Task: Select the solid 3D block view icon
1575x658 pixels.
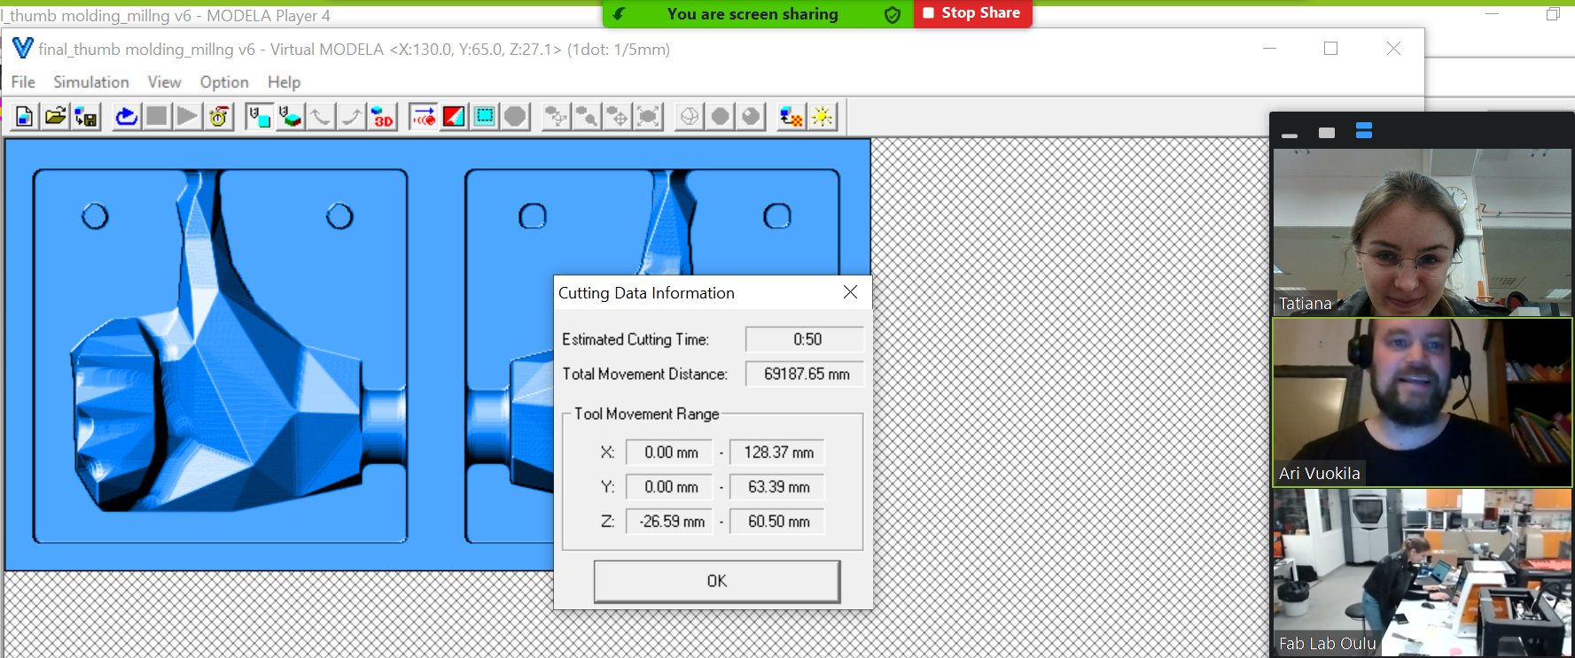Action: point(290,116)
